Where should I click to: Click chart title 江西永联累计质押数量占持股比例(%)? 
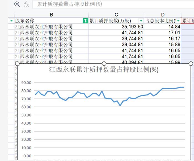pos(104,70)
